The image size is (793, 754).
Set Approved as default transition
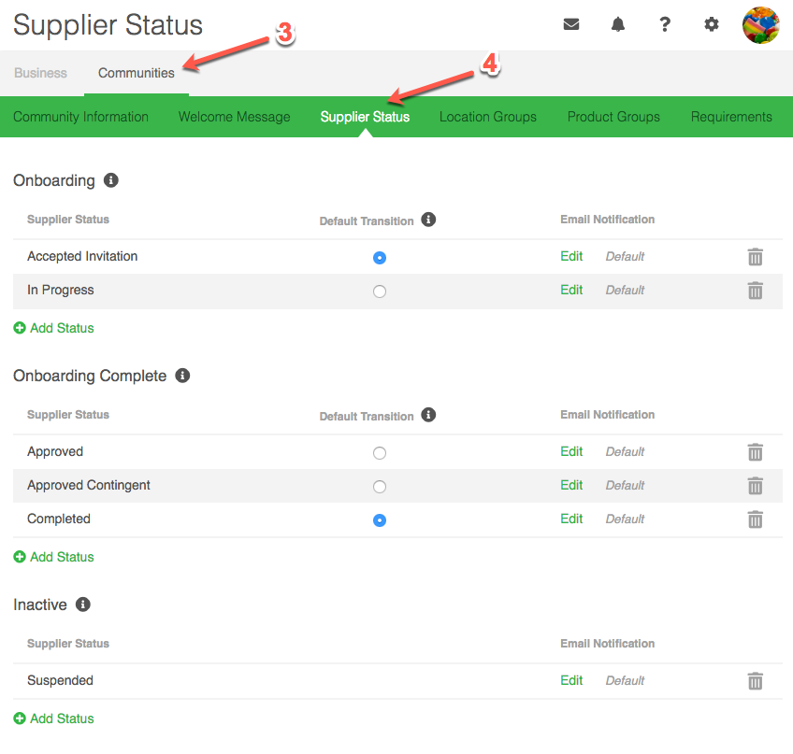379,453
